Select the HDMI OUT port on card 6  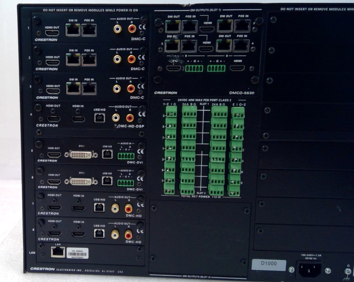pos(54,182)
